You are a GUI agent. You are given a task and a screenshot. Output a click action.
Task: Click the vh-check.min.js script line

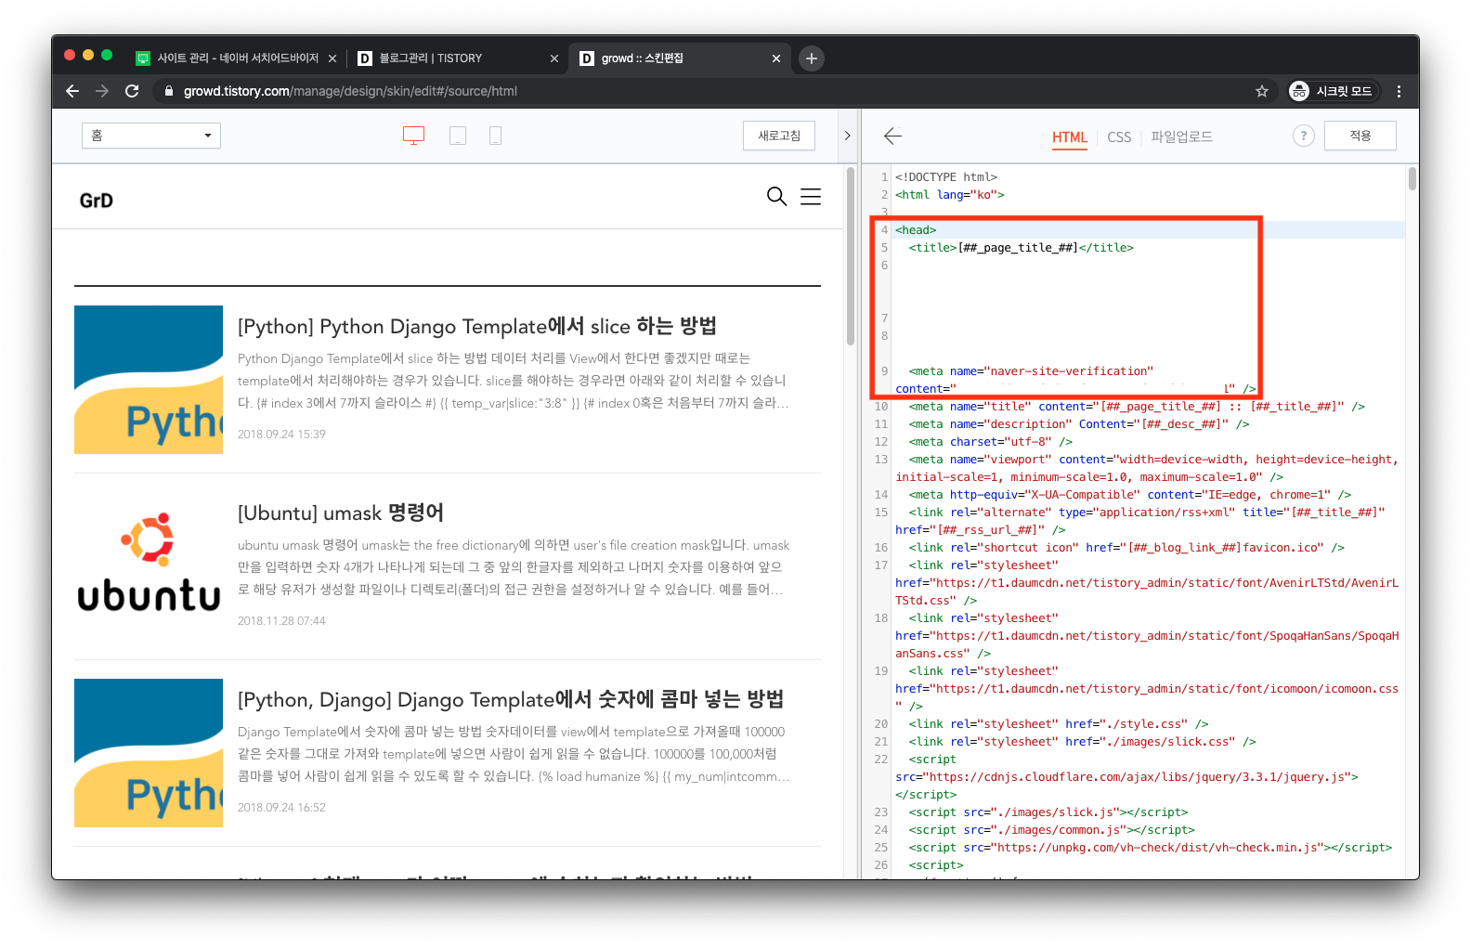(1150, 848)
